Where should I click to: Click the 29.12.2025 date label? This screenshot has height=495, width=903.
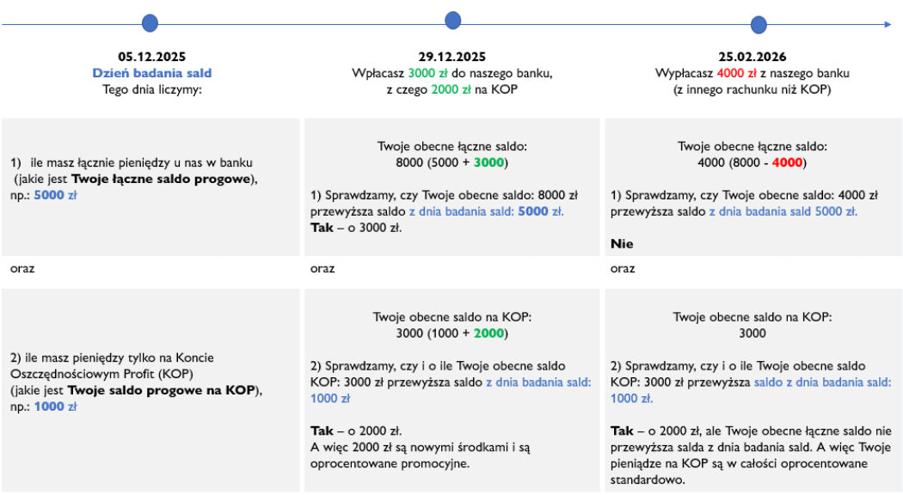click(452, 58)
